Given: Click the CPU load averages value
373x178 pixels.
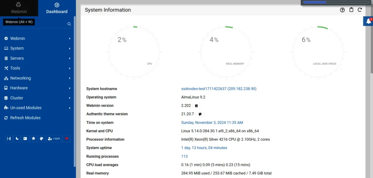Looking at the screenshot, I should (x=216, y=165).
